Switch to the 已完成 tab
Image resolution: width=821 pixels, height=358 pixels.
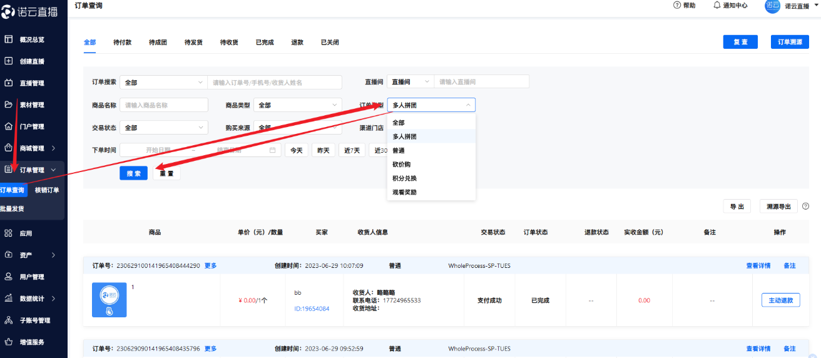click(265, 43)
